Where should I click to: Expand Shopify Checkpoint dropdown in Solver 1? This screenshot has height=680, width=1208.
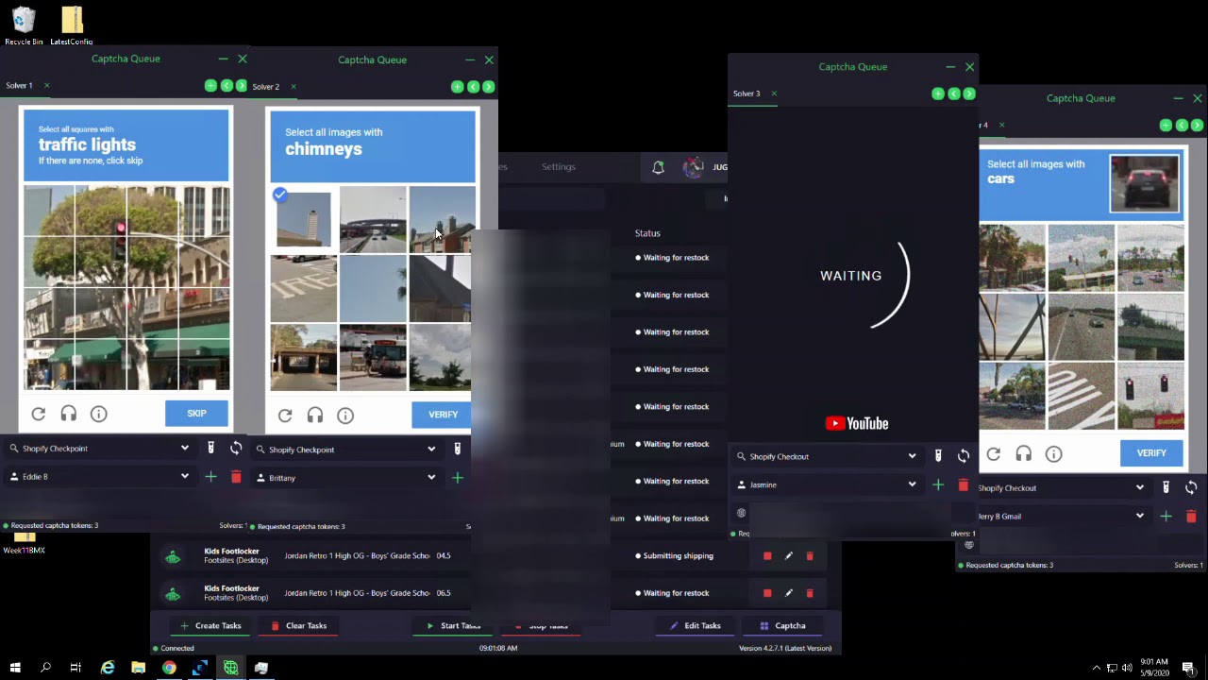click(x=184, y=449)
